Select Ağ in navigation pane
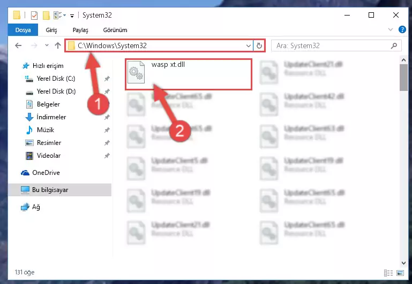Viewport: 412px width, 284px height. click(36, 207)
